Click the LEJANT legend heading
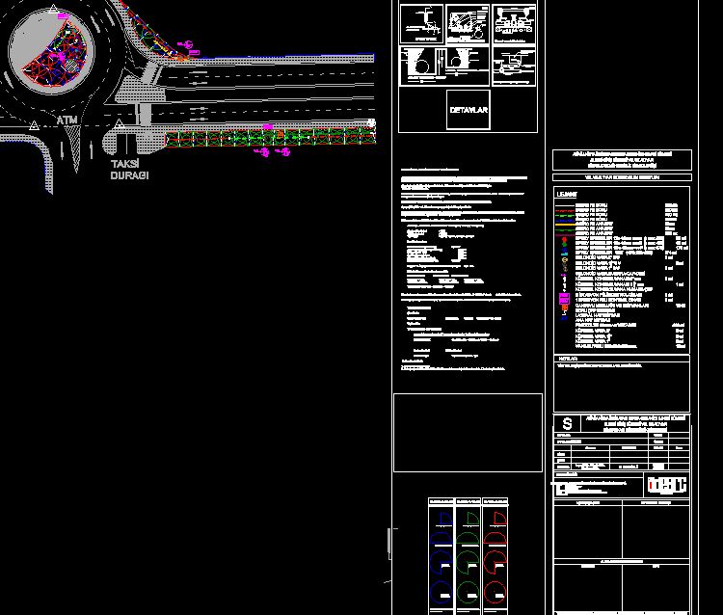The height and width of the screenshot is (615, 723). (x=566, y=195)
